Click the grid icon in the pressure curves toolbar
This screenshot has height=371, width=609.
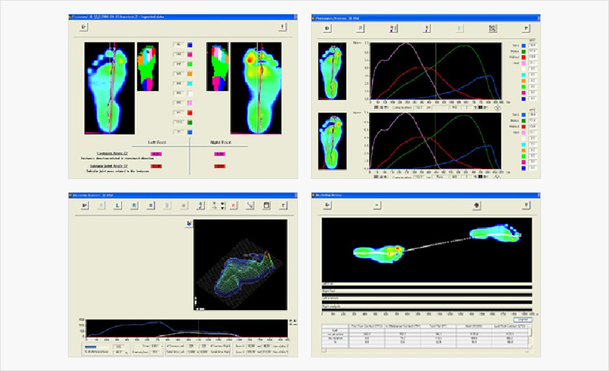492,29
